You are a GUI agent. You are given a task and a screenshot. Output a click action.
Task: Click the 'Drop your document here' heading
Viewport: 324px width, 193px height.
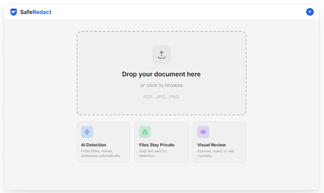pos(161,74)
